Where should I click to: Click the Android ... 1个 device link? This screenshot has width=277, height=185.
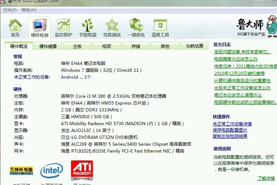pos(76,77)
